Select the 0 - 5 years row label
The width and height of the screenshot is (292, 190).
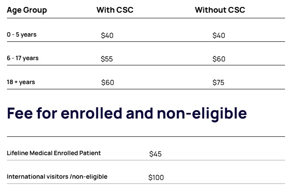(x=22, y=35)
